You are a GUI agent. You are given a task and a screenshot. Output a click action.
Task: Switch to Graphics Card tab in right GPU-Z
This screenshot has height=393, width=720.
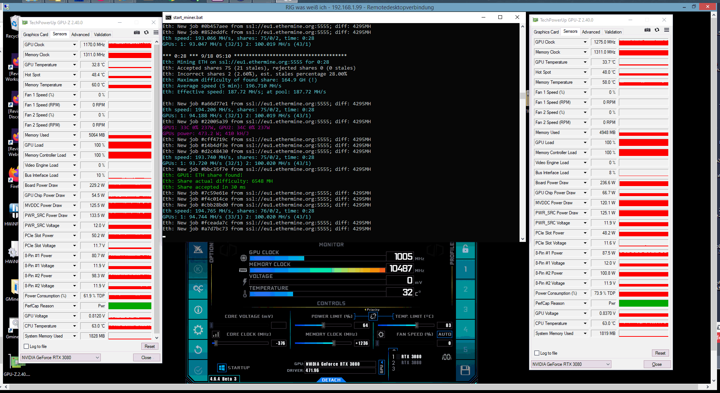[x=546, y=32]
